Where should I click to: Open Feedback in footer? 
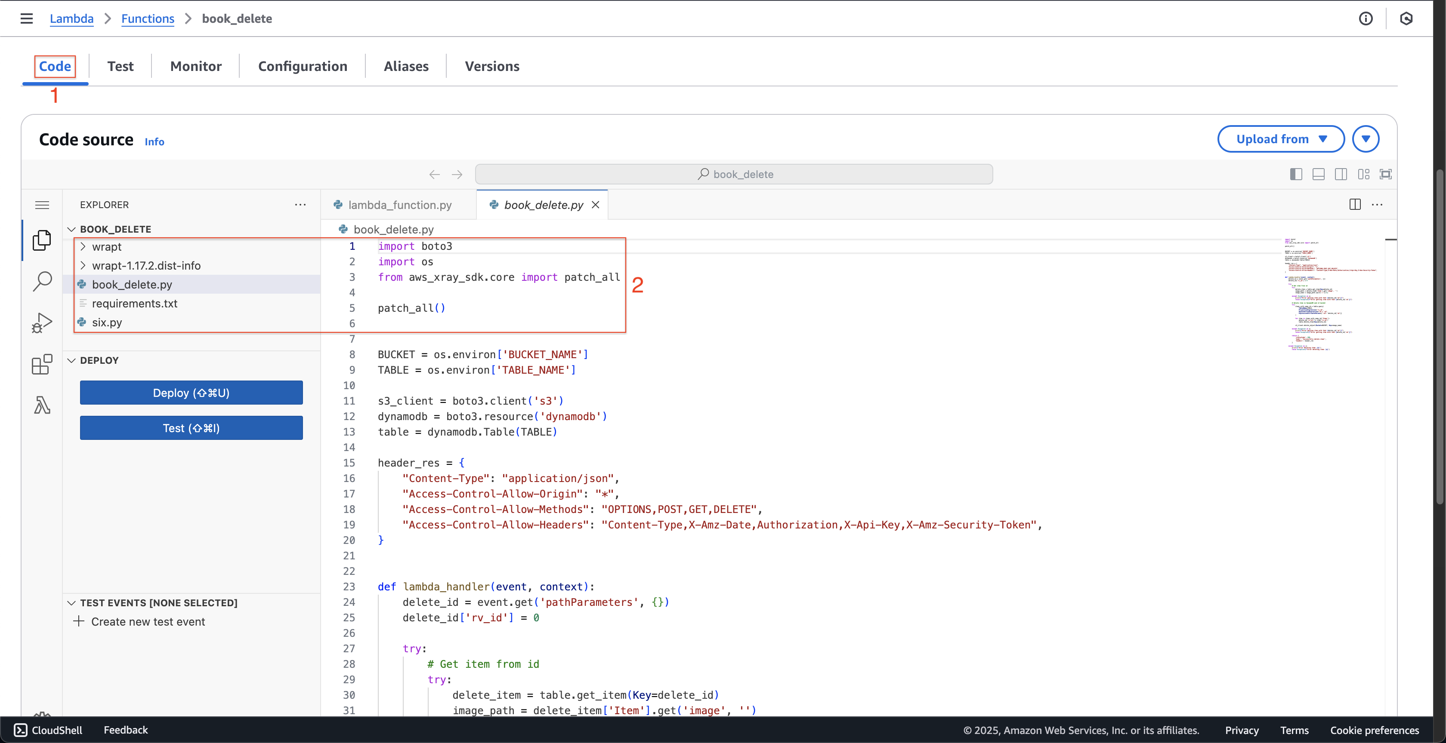tap(126, 730)
